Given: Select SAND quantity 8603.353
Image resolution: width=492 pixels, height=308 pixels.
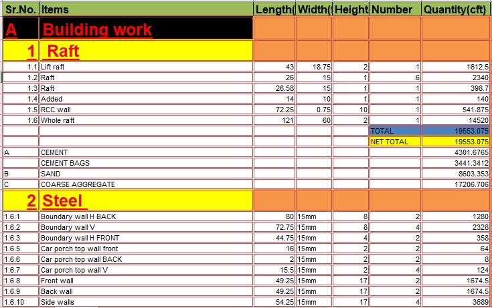Looking at the screenshot, I should coord(456,174).
